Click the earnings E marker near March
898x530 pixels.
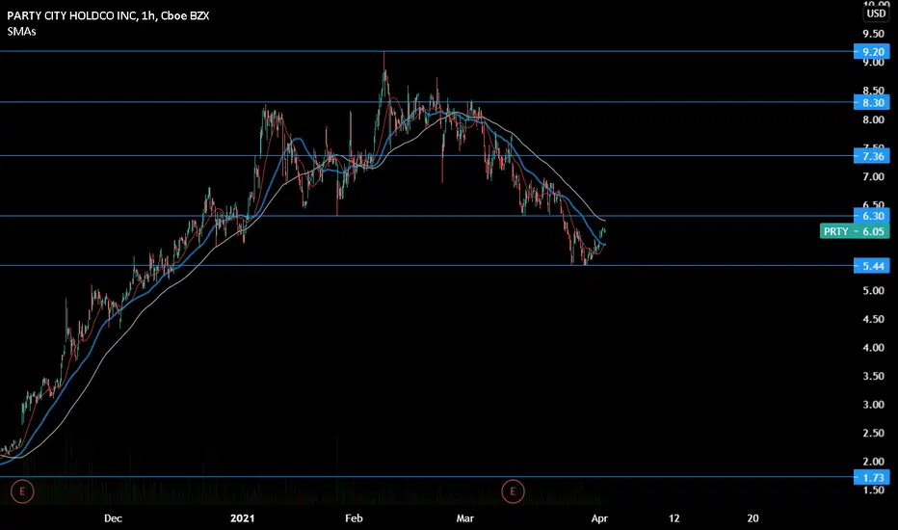513,491
